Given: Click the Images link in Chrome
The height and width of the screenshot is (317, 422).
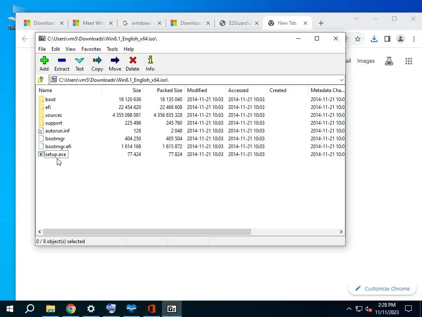Looking at the screenshot, I should [366, 61].
